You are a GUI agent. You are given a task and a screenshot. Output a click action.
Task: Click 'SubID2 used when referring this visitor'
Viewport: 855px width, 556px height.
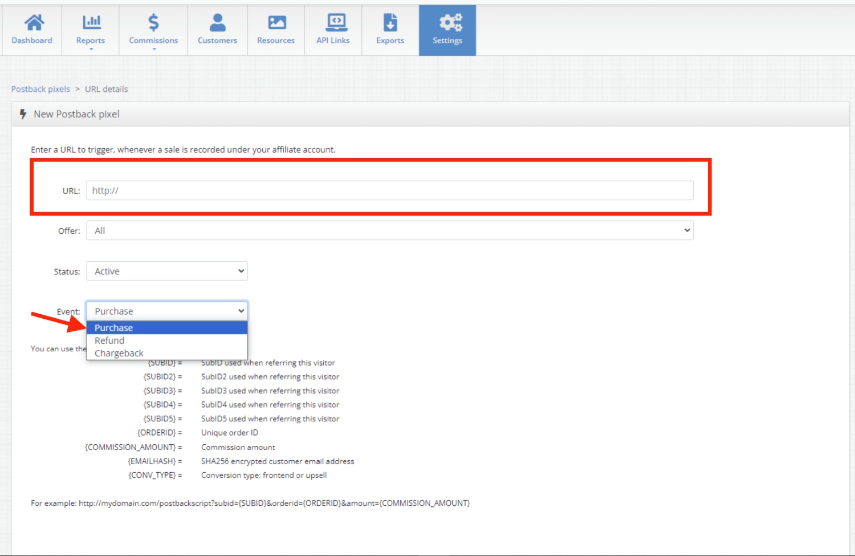pyautogui.click(x=270, y=377)
